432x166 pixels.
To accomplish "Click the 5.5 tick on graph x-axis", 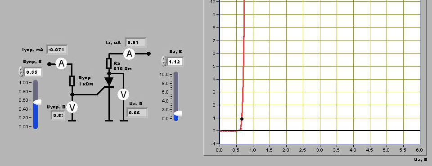I will click(x=403, y=150).
